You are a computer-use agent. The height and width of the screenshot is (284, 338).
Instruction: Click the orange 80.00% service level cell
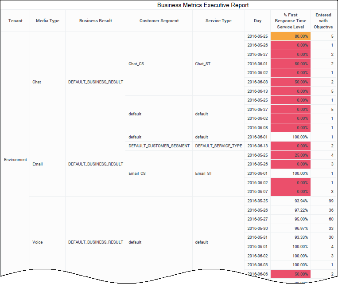291,36
